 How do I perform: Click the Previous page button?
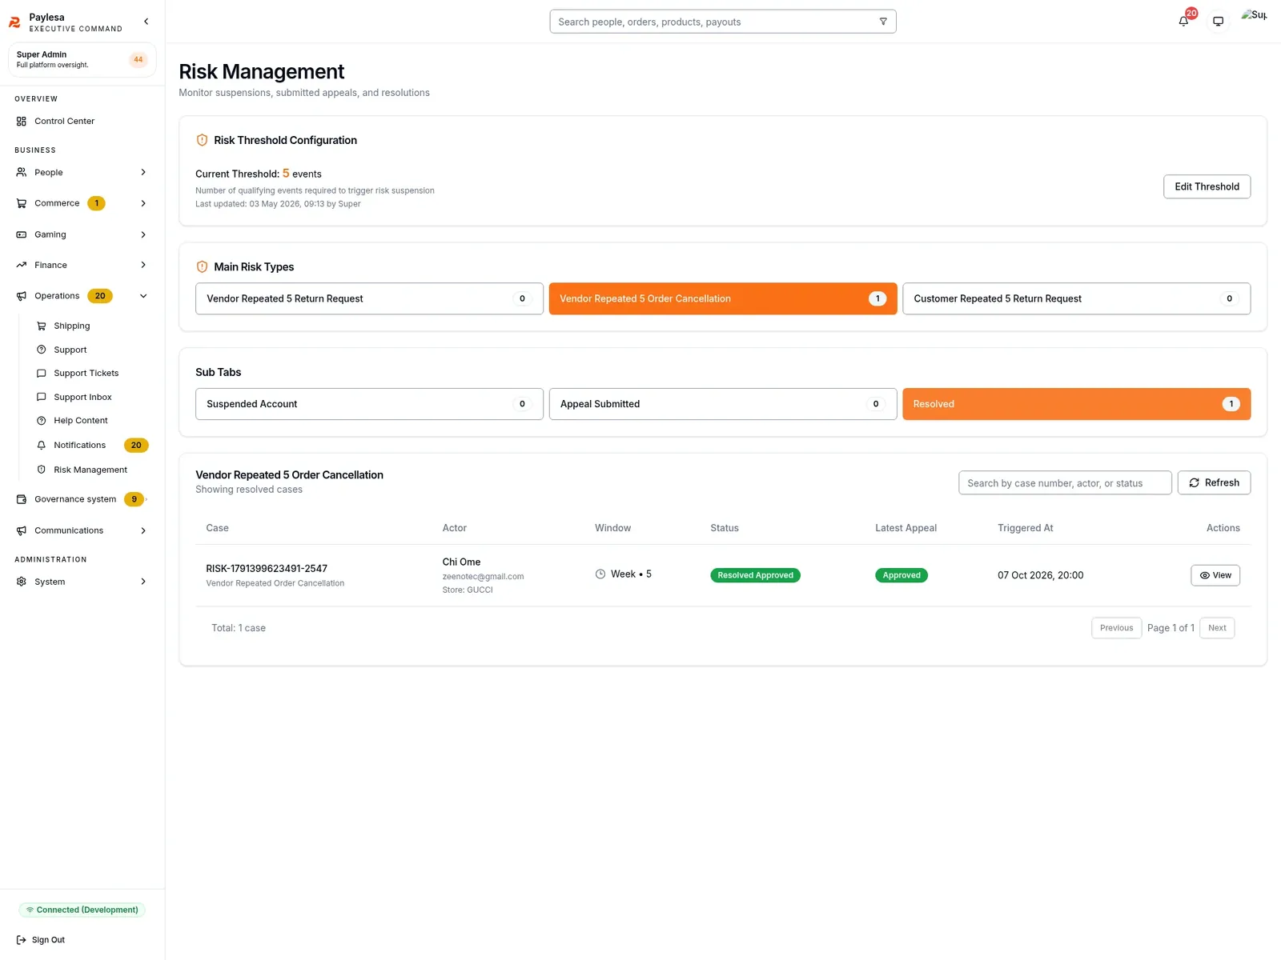pyautogui.click(x=1116, y=628)
